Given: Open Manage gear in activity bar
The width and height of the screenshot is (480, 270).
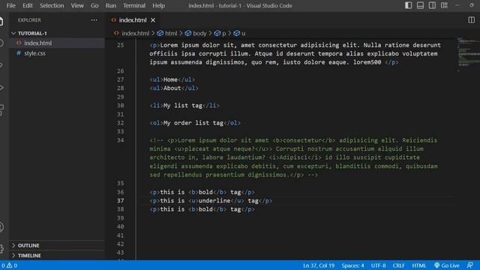Looking at the screenshot, I should (1, 248).
